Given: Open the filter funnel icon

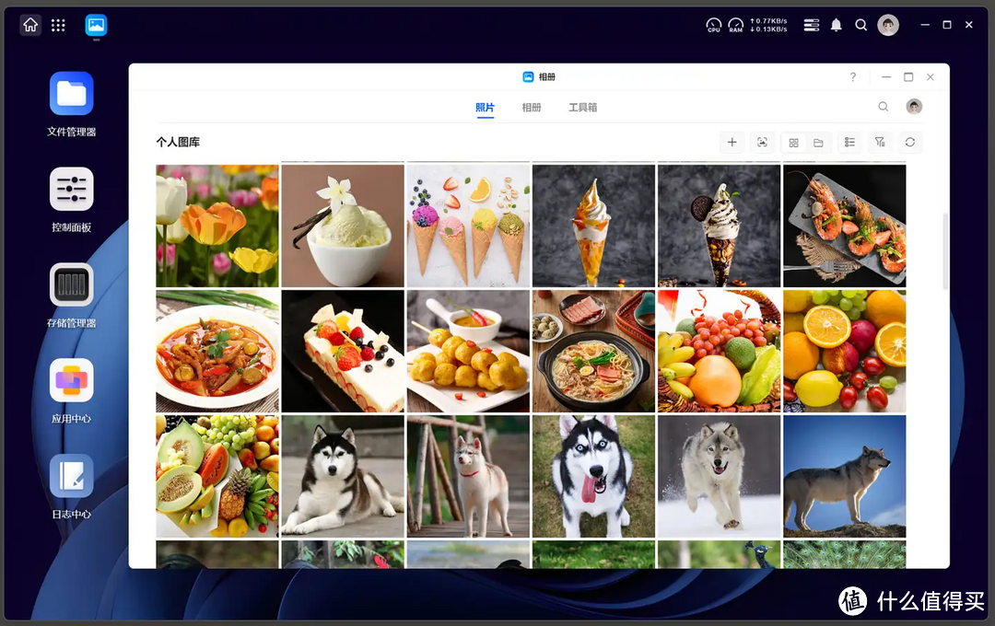Looking at the screenshot, I should point(880,142).
